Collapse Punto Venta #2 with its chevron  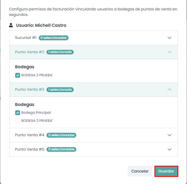pos(169,52)
